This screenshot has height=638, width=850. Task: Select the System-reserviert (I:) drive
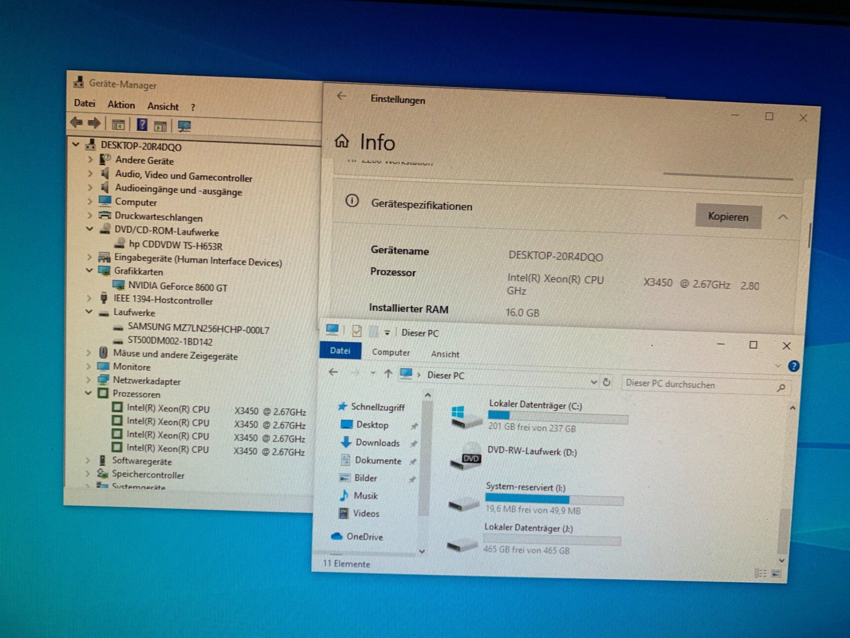click(535, 500)
